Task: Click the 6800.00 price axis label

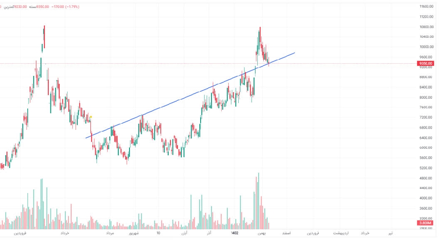Action: click(426, 128)
